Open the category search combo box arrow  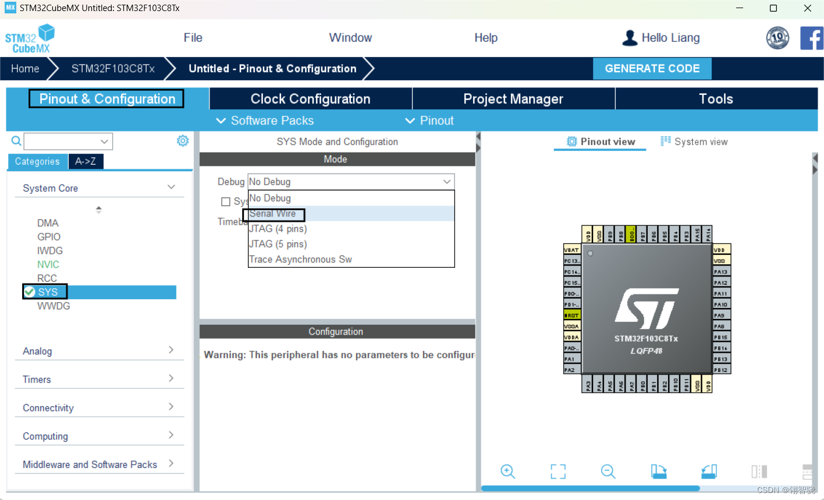[x=104, y=141]
